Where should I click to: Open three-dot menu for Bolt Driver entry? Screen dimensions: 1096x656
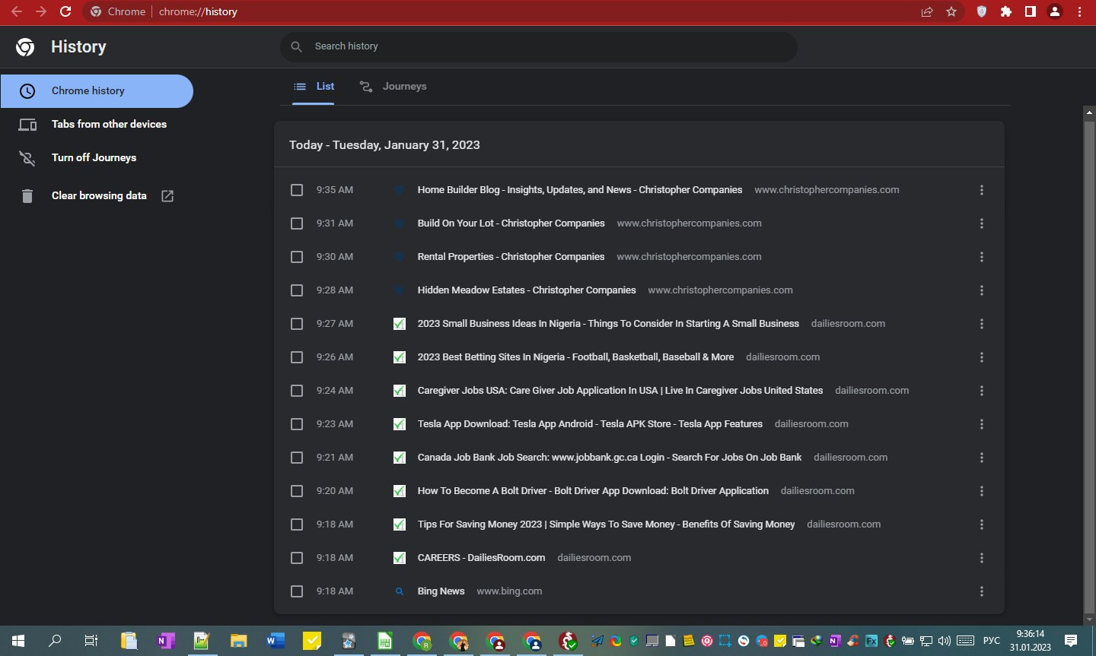982,491
